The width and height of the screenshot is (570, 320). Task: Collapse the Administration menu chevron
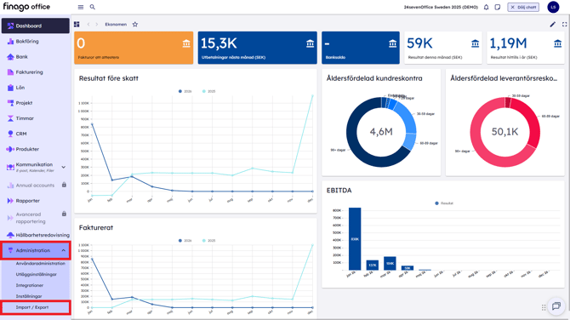click(x=64, y=250)
